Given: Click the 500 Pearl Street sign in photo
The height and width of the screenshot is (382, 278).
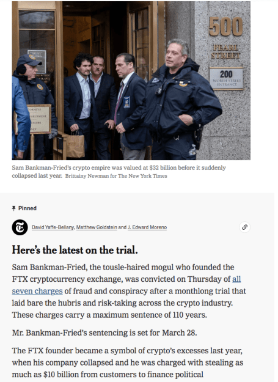Looking at the screenshot, I should click(x=225, y=38).
